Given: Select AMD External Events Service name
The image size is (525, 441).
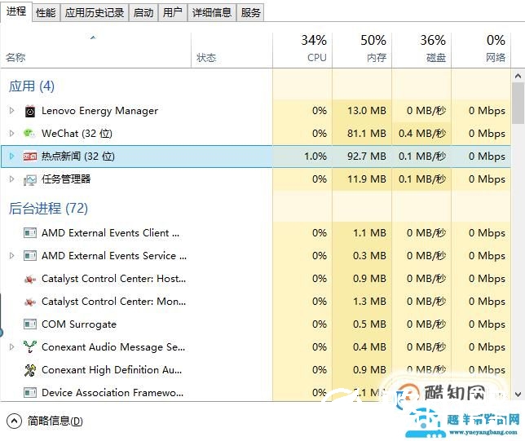Looking at the screenshot, I should pos(114,256).
